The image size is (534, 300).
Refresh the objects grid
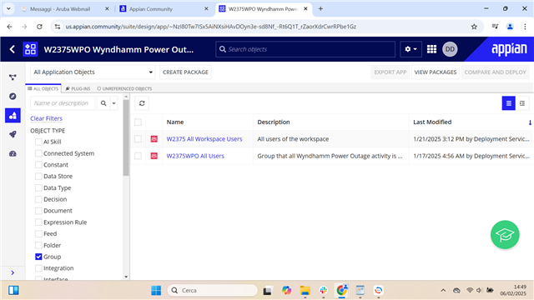tap(142, 103)
